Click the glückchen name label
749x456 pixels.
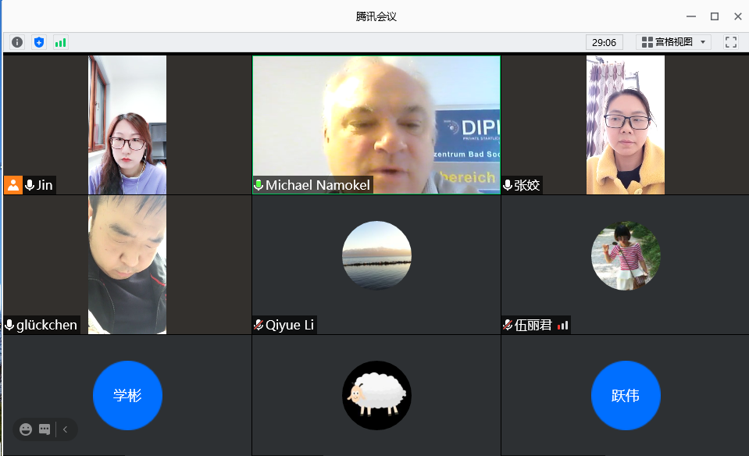pos(47,325)
